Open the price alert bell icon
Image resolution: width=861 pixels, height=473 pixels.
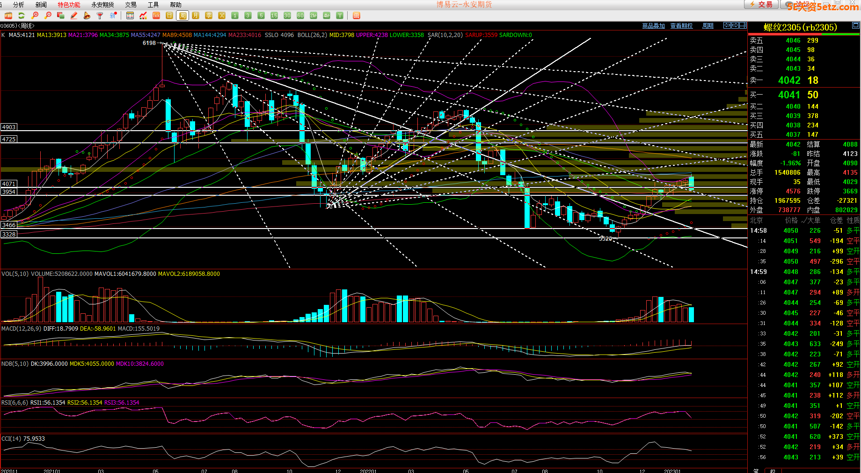coord(87,15)
